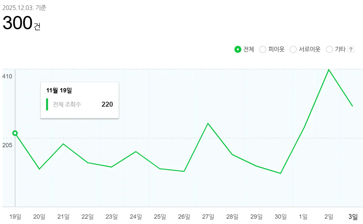Click the 220 view count value
The height and width of the screenshot is (224, 363).
tap(107, 104)
